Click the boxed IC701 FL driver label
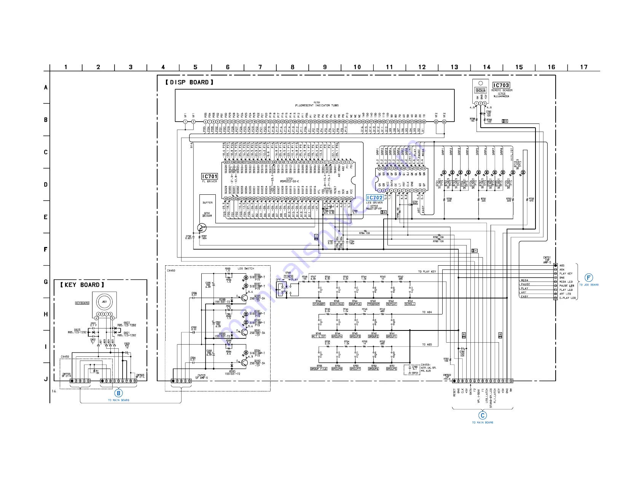Image resolution: width=639 pixels, height=481 pixels. pos(210,176)
